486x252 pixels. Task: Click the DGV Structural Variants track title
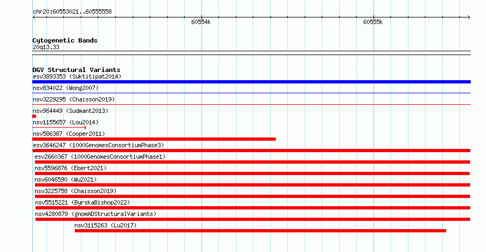pos(76,70)
